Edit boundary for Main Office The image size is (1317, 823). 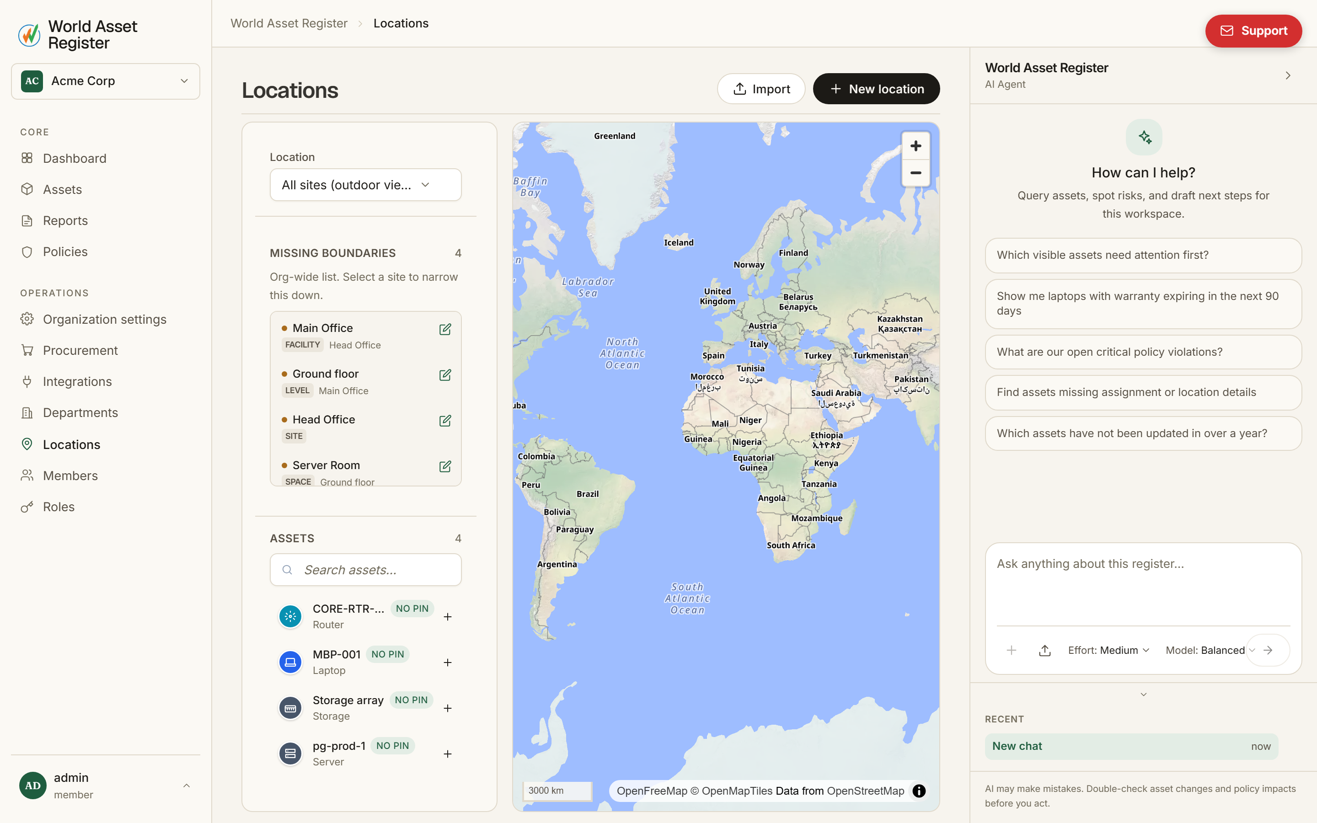(x=445, y=329)
